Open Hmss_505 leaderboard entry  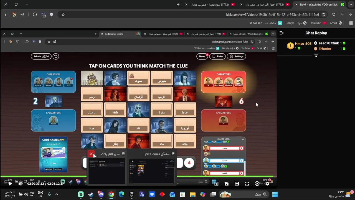[300, 46]
